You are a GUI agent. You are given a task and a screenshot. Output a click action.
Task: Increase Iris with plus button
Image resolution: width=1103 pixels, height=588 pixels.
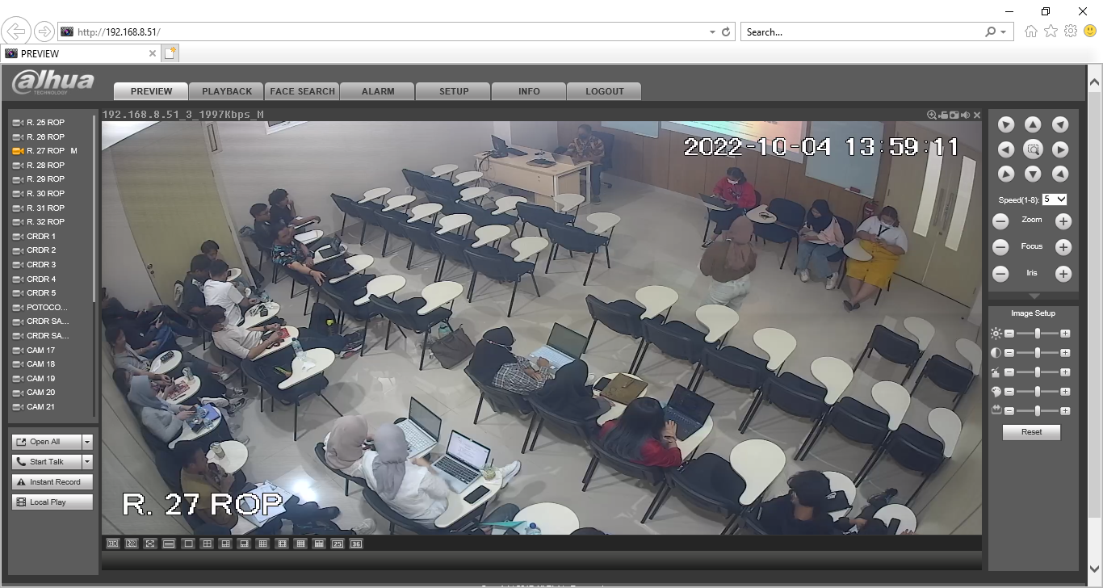click(x=1063, y=274)
